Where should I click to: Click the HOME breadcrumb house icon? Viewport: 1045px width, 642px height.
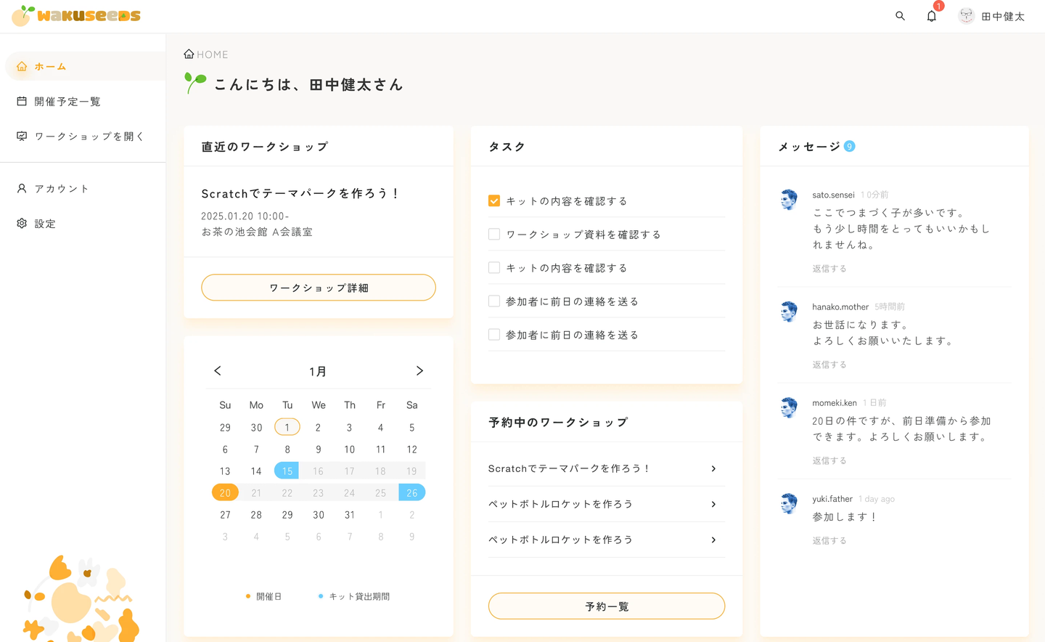point(189,54)
